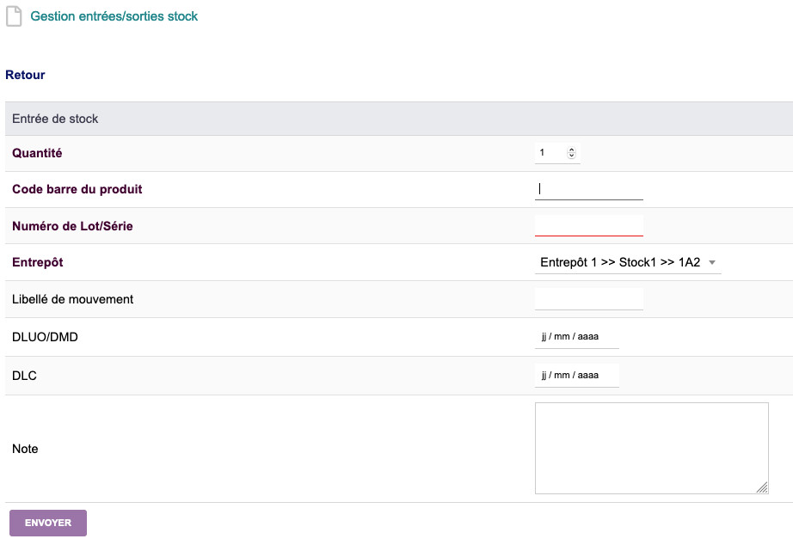
Task: Click the DLUO/DMD date field
Action: [x=576, y=337]
